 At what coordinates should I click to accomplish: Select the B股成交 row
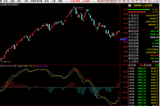click(x=143, y=19)
